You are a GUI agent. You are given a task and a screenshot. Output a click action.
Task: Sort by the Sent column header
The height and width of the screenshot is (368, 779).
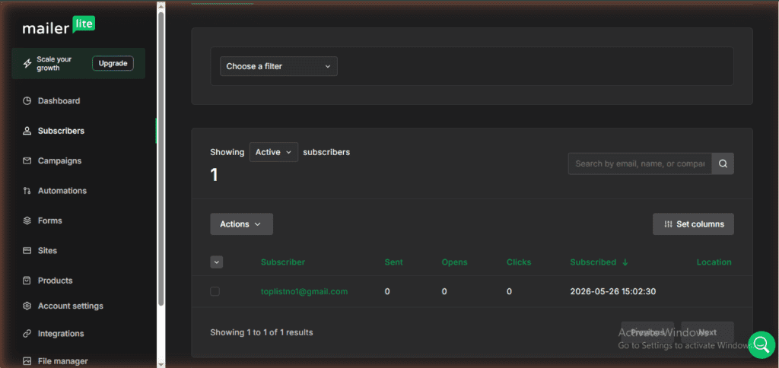[x=393, y=262]
